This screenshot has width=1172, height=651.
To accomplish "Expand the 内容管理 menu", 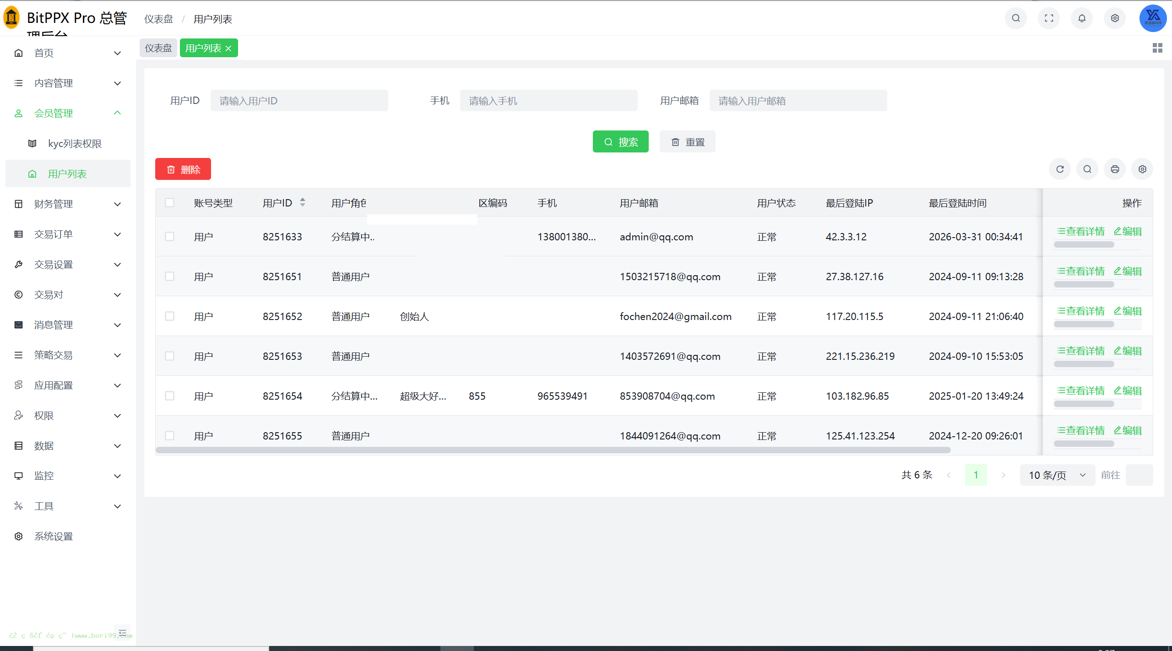I will [x=68, y=83].
